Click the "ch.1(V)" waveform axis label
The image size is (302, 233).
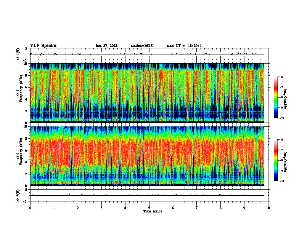(18, 54)
